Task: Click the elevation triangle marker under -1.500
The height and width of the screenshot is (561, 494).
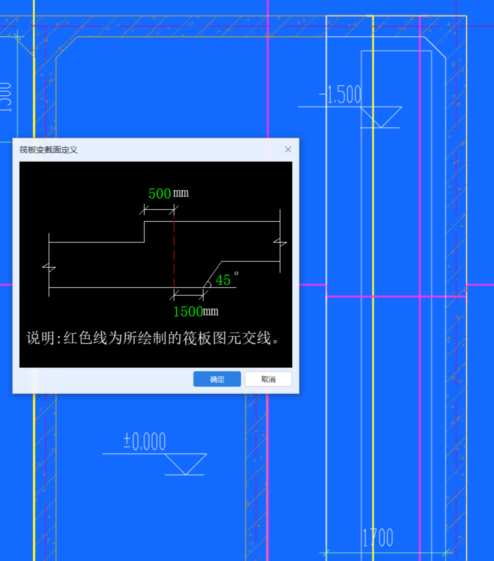Action: 381,117
